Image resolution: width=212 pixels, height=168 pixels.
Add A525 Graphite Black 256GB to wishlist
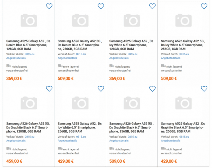[204, 89]
